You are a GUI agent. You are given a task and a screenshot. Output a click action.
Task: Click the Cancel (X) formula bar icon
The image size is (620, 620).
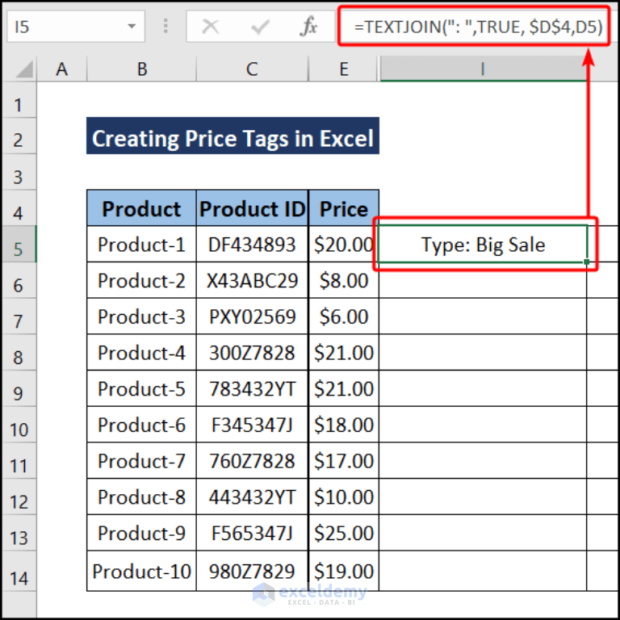(211, 27)
